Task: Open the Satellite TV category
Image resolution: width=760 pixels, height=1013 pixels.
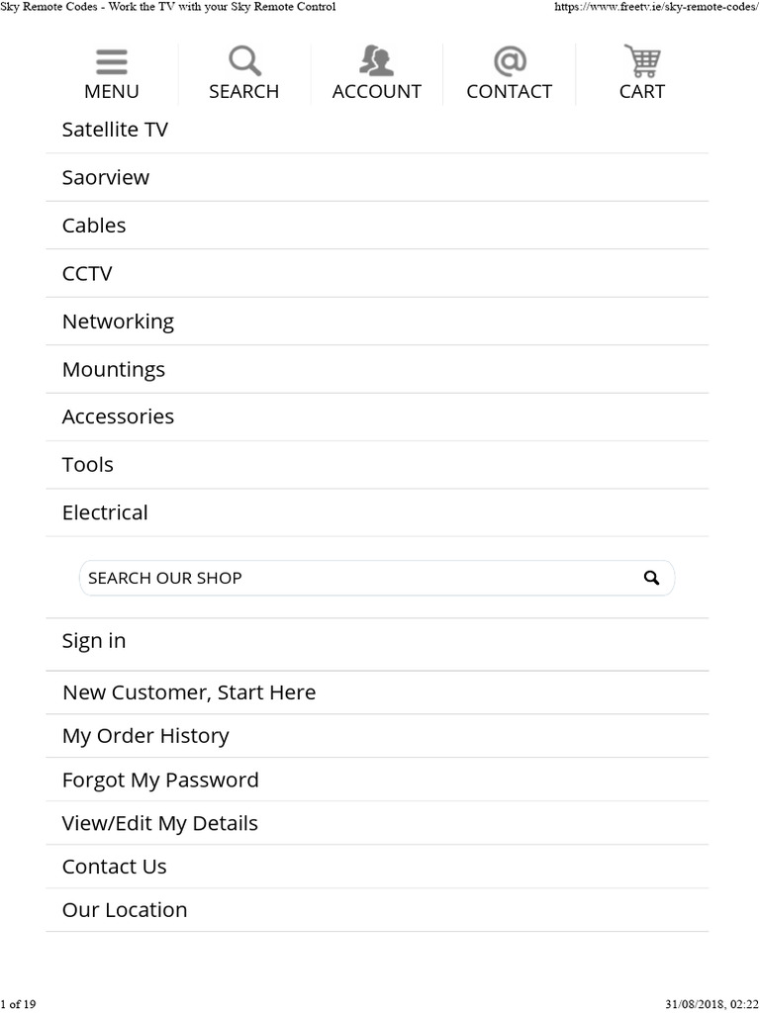Action: (x=115, y=130)
